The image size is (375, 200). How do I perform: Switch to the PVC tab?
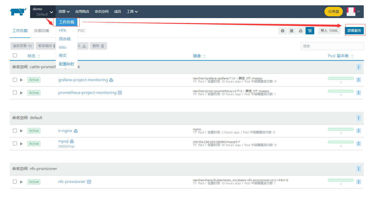tap(81, 31)
